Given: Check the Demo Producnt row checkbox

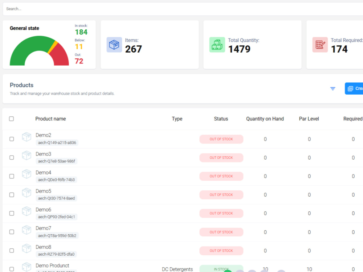Looking at the screenshot, I should point(12,269).
